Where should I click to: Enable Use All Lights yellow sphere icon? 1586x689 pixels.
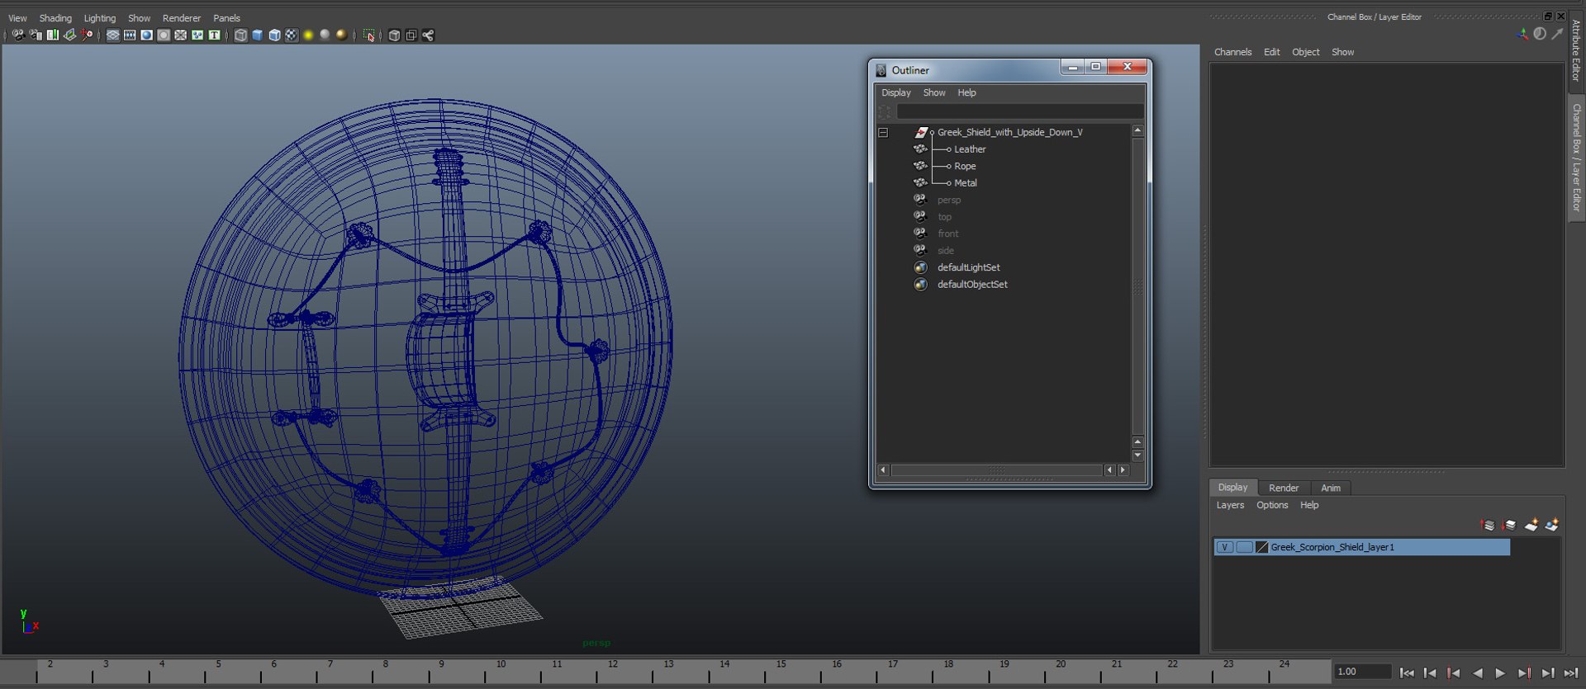(308, 35)
